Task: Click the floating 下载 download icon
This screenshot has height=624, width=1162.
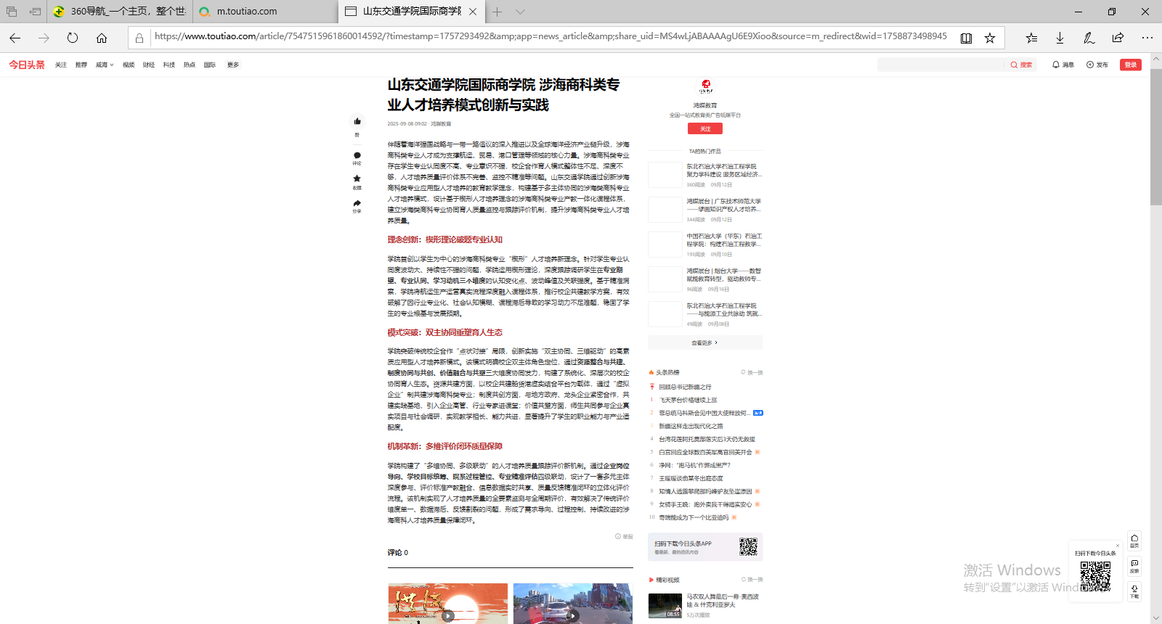Action: [1134, 591]
